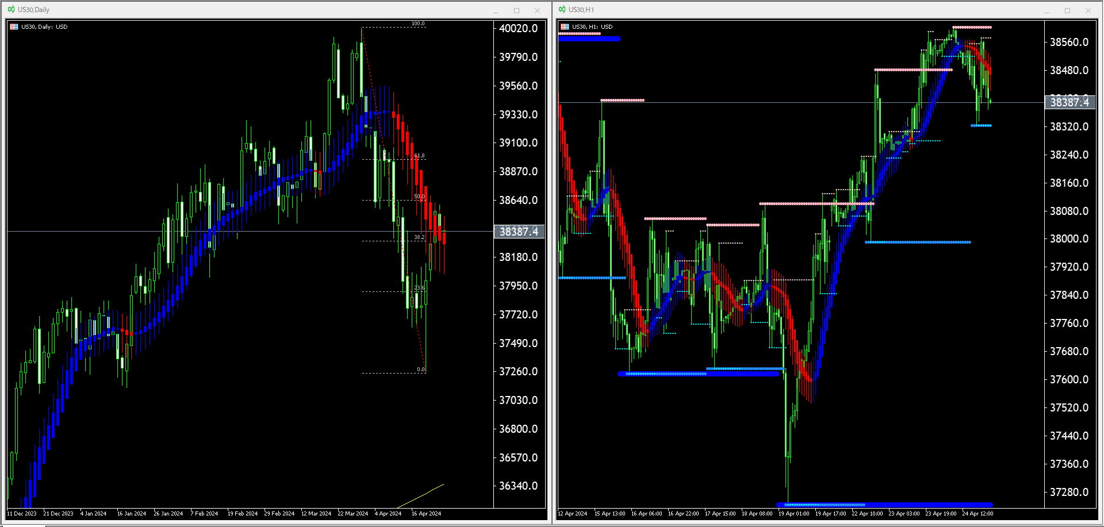Click the Fibonacci 38.2 level label
1104x527 pixels.
coord(420,237)
